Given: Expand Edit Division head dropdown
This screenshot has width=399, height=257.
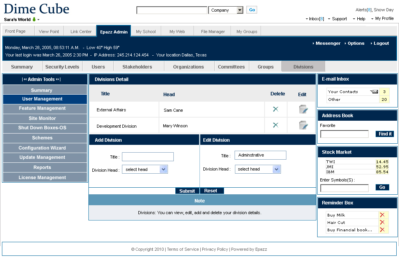Looking at the screenshot, I should pyautogui.click(x=276, y=169).
